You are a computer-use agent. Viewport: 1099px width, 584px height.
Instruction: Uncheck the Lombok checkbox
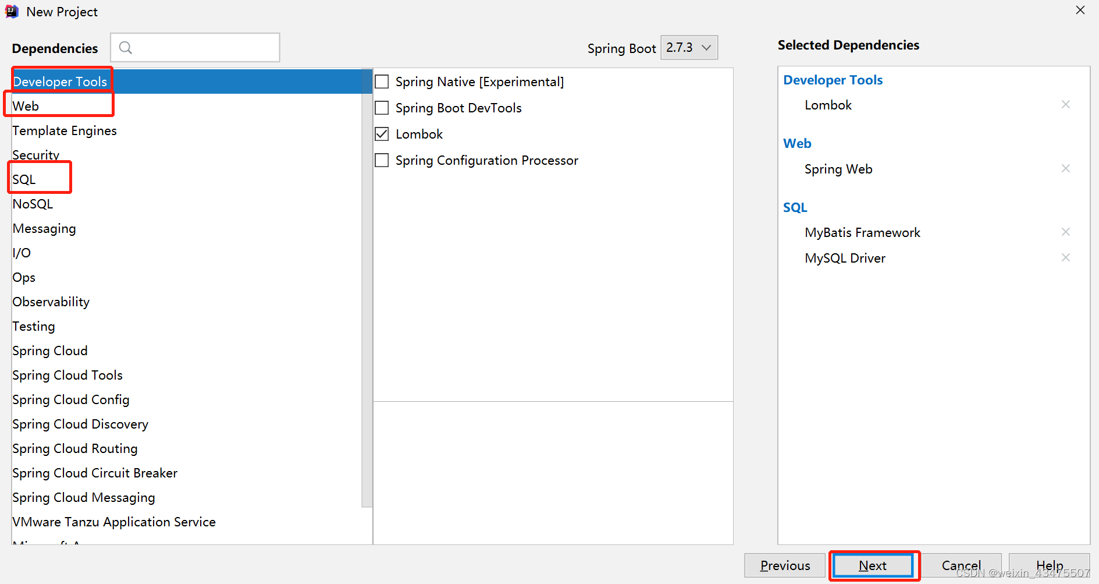pos(382,134)
